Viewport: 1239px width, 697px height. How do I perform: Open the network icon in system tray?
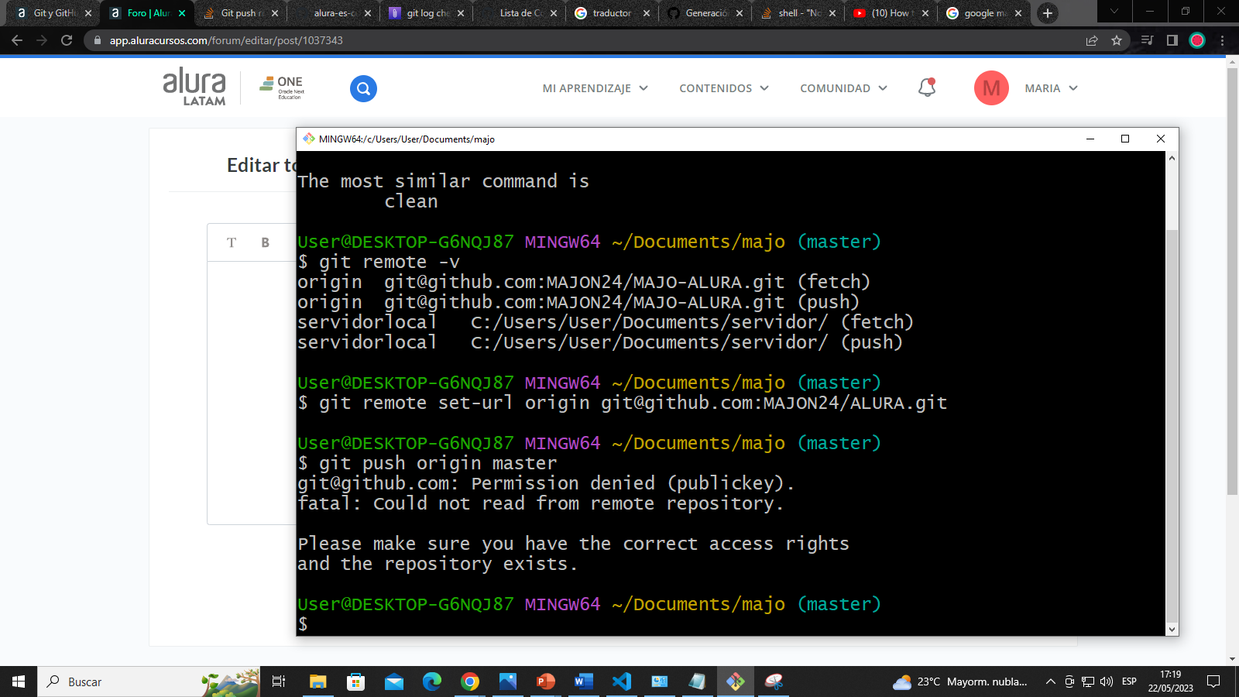(x=1088, y=682)
